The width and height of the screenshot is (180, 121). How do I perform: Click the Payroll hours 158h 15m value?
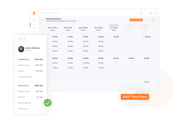click(x=39, y=85)
